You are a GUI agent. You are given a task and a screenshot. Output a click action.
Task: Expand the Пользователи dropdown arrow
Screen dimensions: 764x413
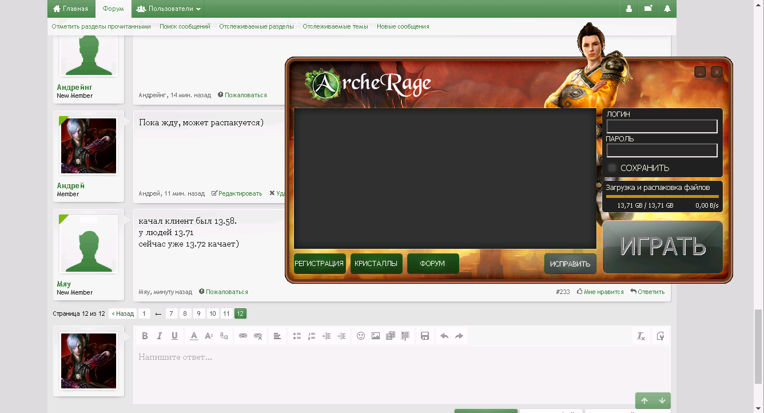coord(198,9)
